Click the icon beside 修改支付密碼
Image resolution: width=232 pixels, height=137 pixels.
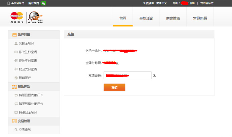(16, 60)
